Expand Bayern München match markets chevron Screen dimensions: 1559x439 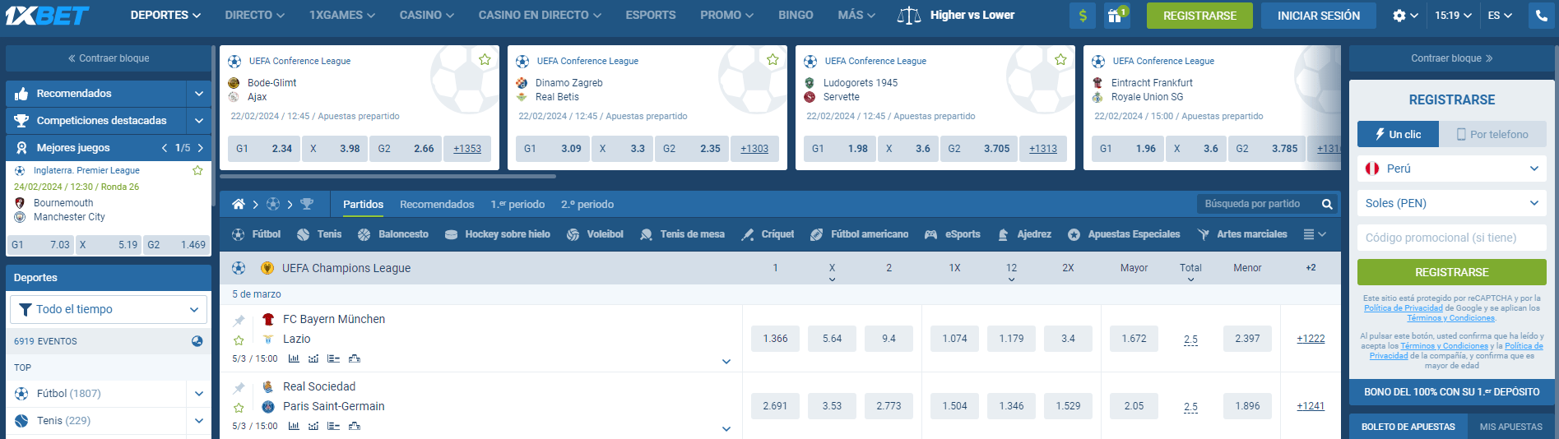coord(726,361)
